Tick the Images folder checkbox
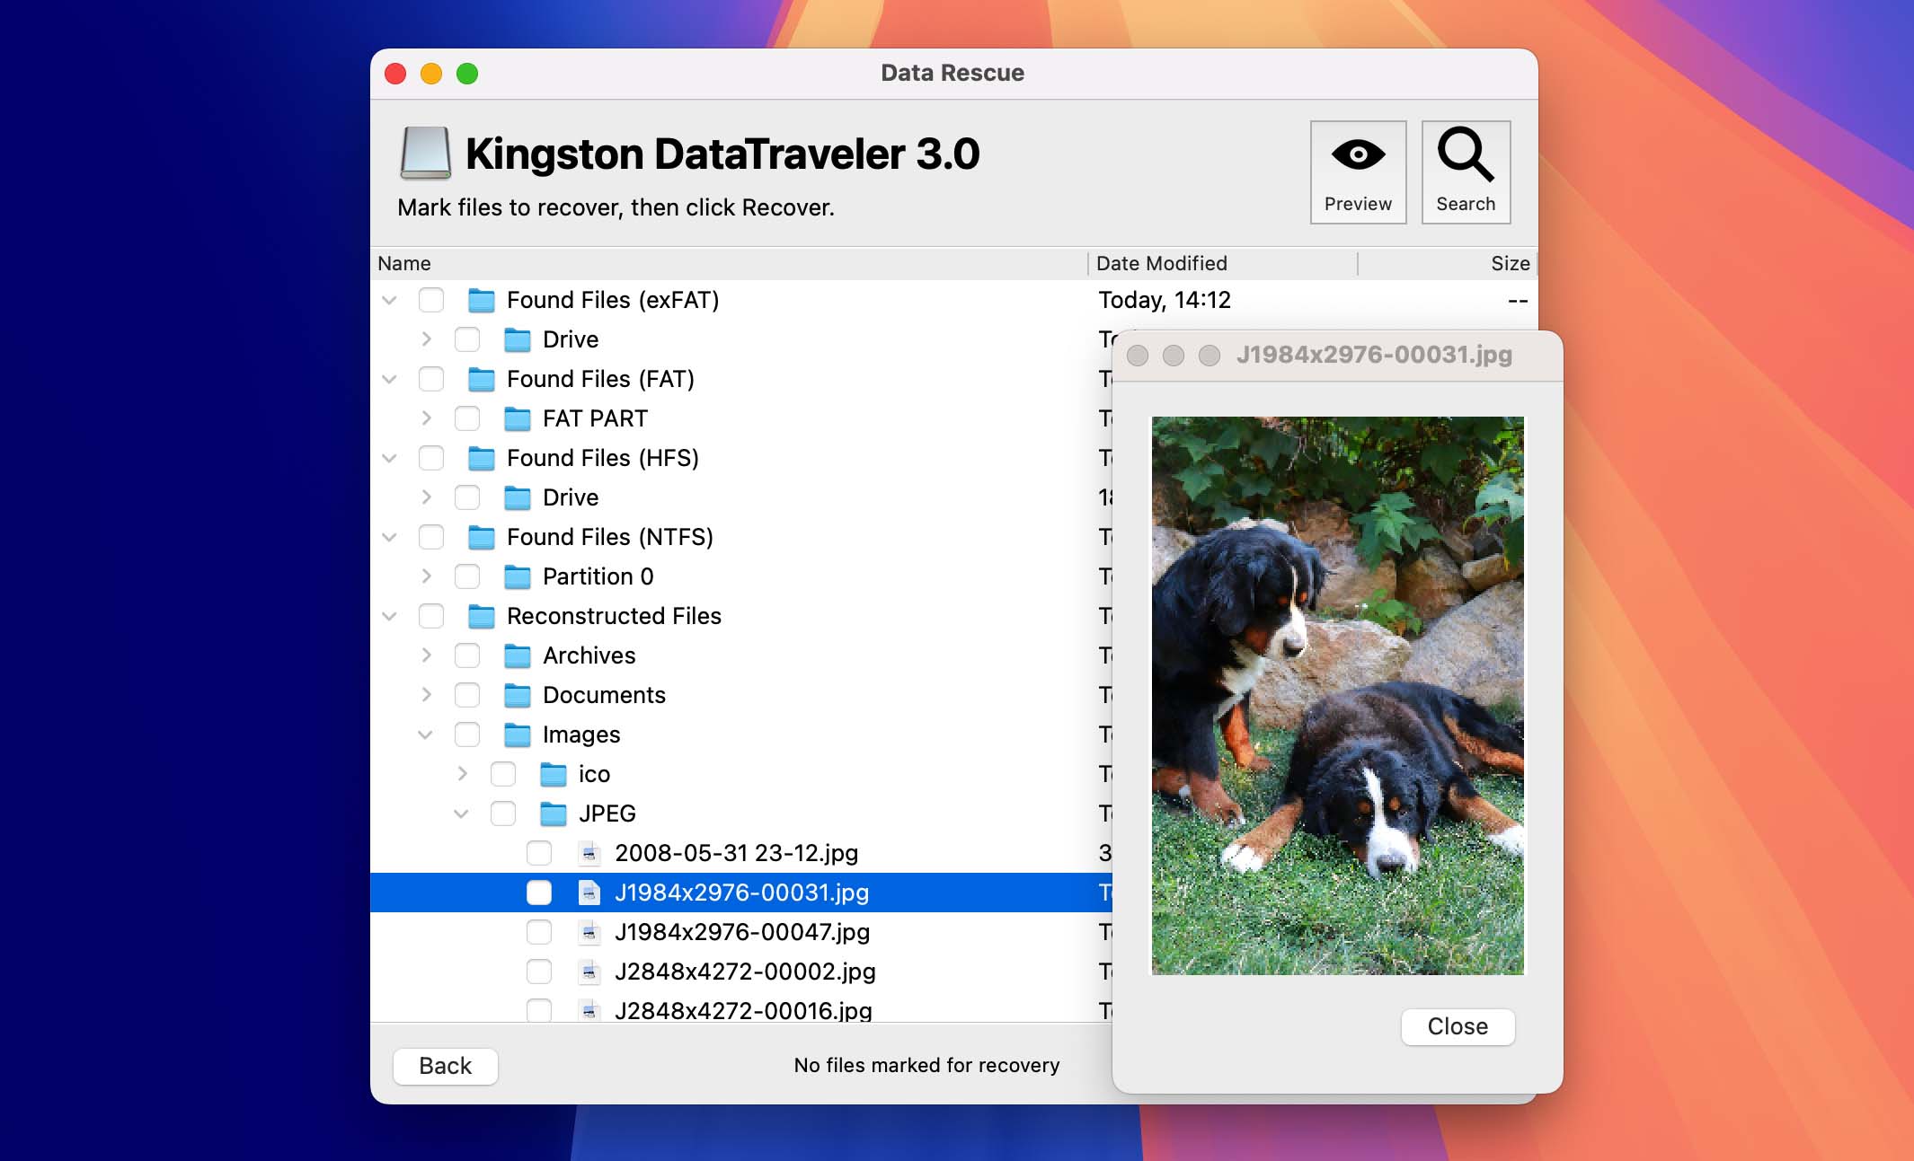 [467, 734]
